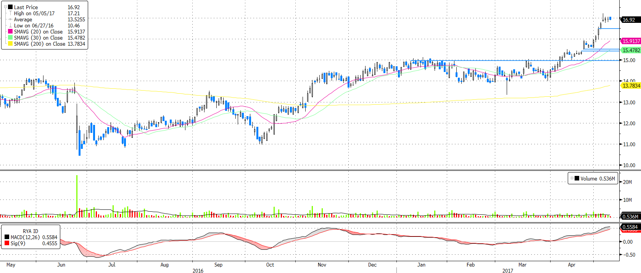This screenshot has width=641, height=273.
Task: Click the black Last Price color swatch
Action: point(10,7)
